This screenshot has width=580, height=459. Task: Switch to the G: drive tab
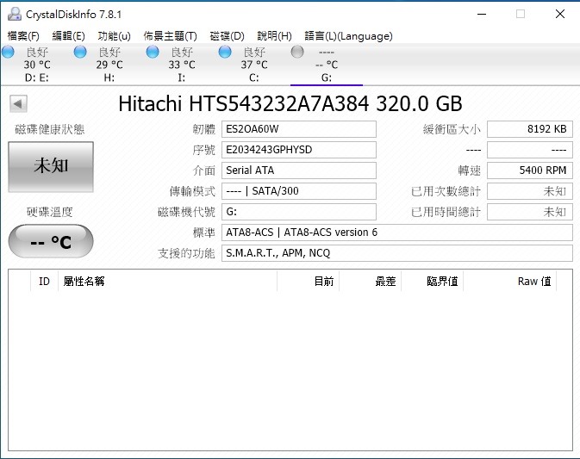(327, 65)
